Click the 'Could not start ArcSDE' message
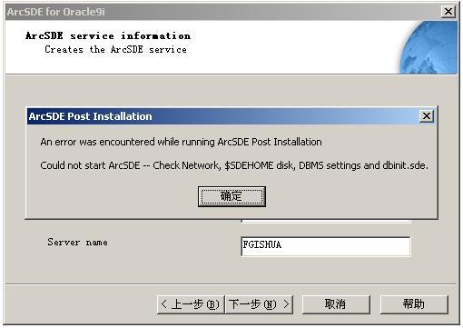The image size is (463, 328). point(234,165)
